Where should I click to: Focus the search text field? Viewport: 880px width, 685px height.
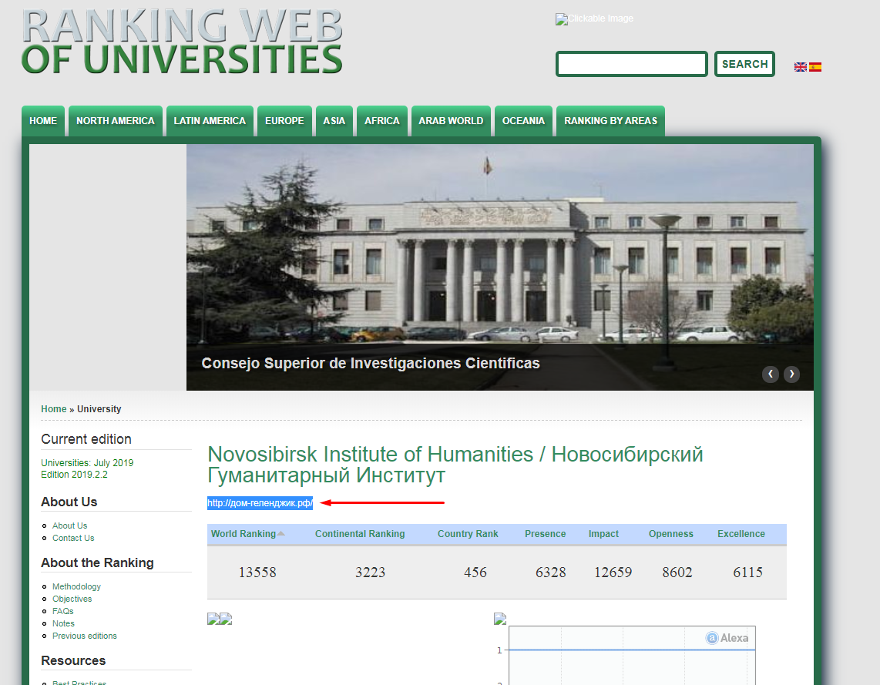click(631, 64)
